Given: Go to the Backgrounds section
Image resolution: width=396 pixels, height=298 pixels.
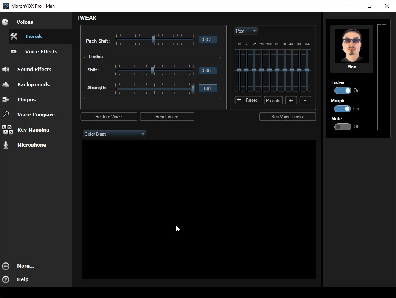Looking at the screenshot, I should tap(33, 85).
